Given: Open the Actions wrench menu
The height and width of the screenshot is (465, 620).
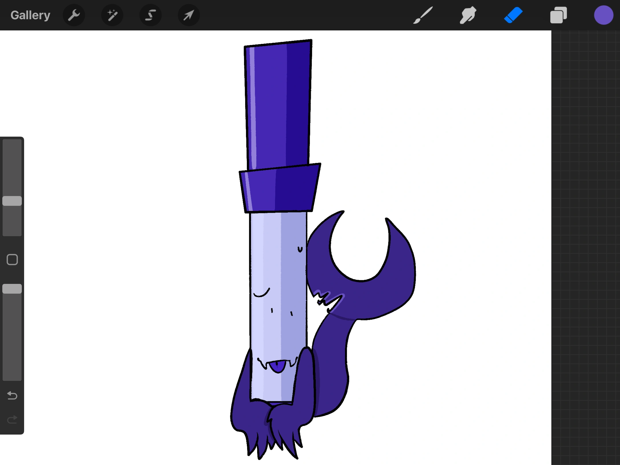Looking at the screenshot, I should coord(74,15).
